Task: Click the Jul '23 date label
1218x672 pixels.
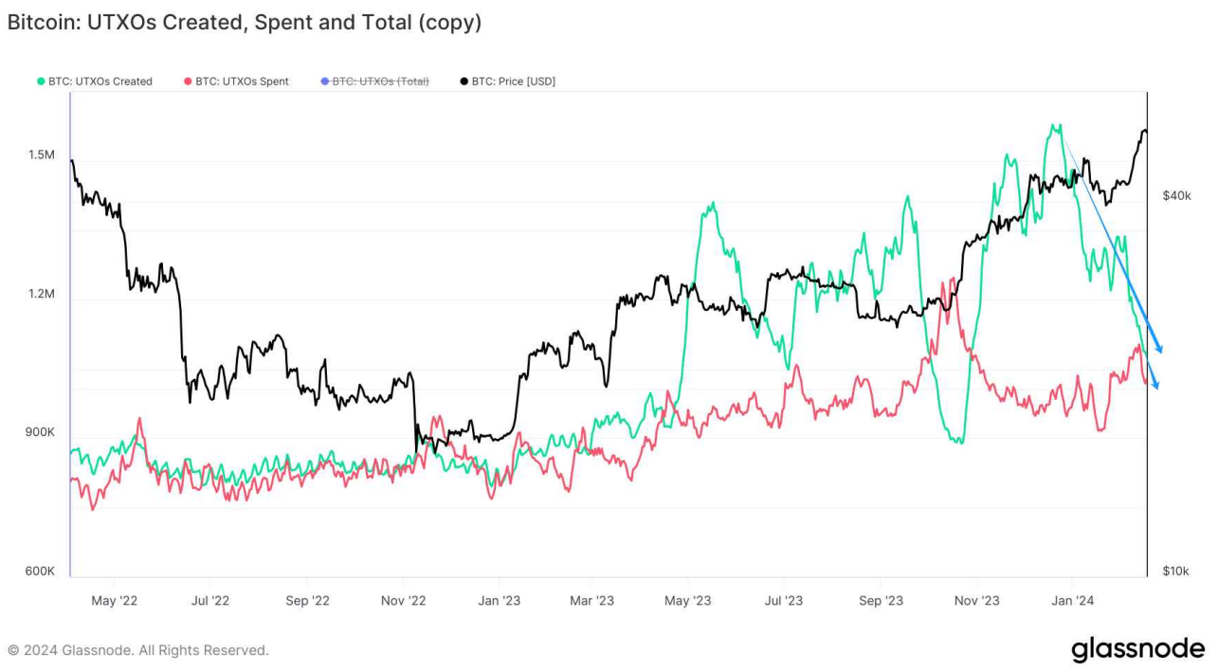Action: [783, 600]
